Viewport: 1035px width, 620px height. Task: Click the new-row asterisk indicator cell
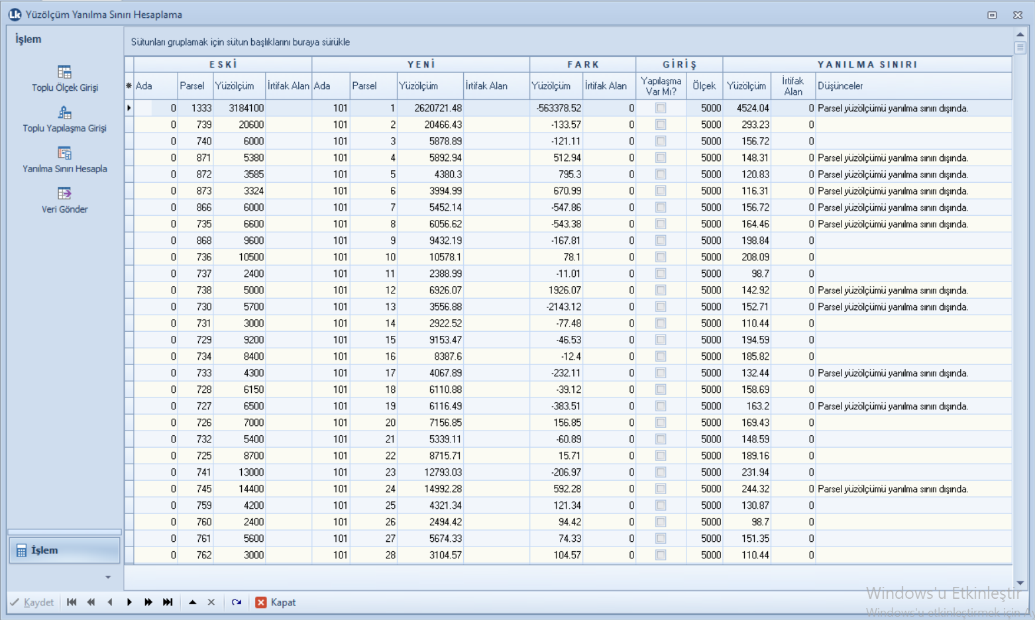pos(129,85)
